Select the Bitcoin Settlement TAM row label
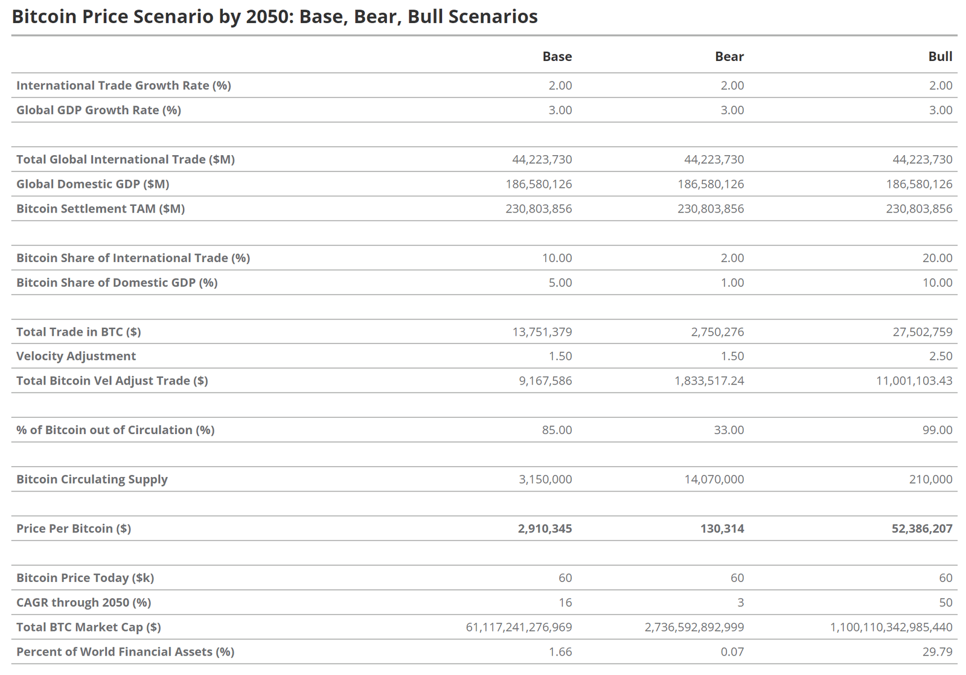The width and height of the screenshot is (966, 675). click(100, 209)
